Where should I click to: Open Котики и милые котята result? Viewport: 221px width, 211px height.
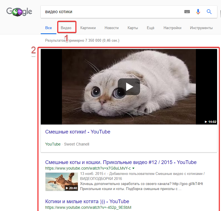point(87,201)
